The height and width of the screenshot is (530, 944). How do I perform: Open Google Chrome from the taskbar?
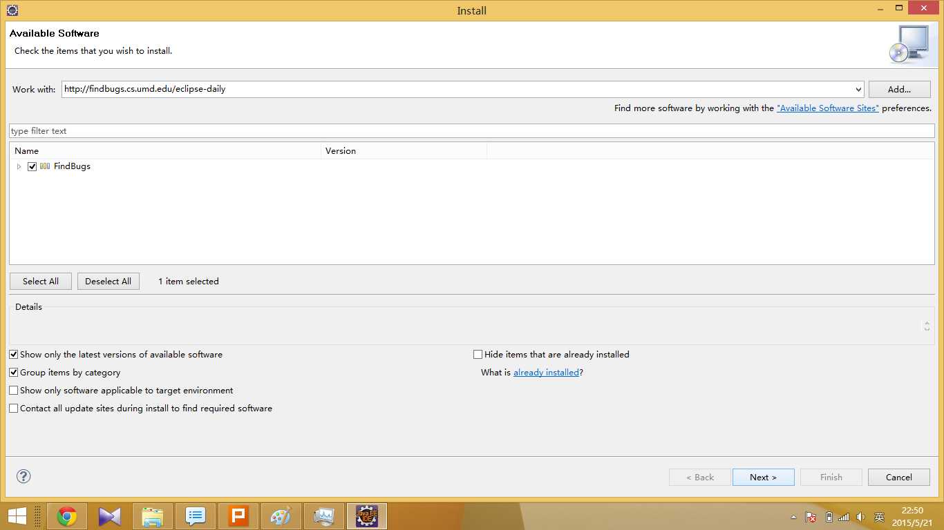pyautogui.click(x=67, y=516)
